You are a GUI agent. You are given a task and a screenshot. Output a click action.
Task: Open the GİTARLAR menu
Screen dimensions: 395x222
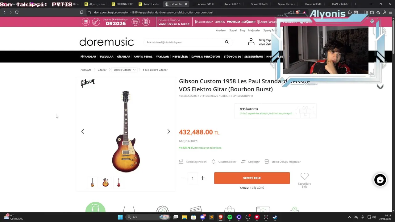123,57
